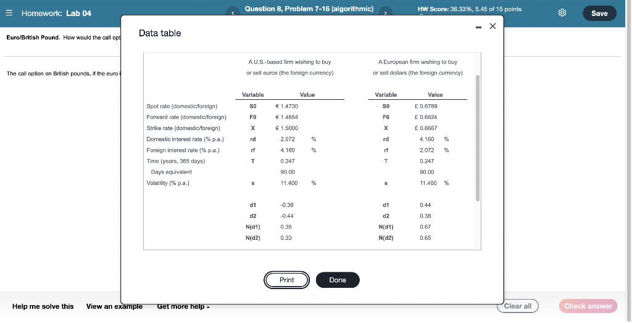Viewport: 632px width, 323px height.
Task: Click the Forward rate (domestic/foreign) row label
Action: [x=186, y=117]
